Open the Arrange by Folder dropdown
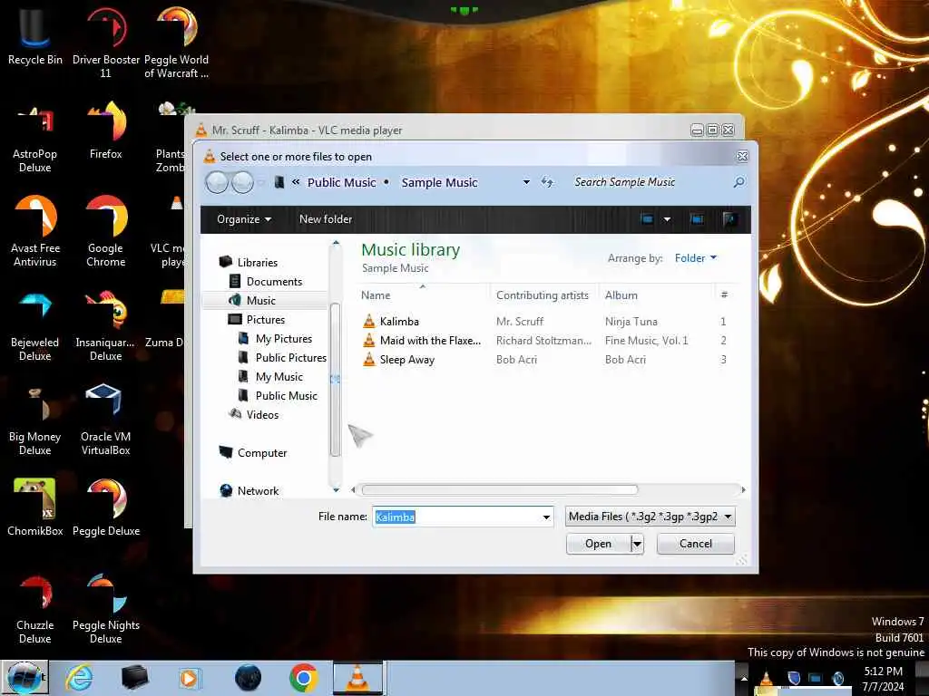 pyautogui.click(x=696, y=258)
